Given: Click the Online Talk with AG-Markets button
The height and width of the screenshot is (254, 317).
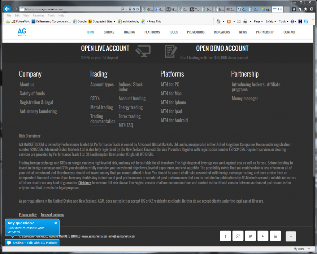Looking at the screenshot, I should (32, 243).
